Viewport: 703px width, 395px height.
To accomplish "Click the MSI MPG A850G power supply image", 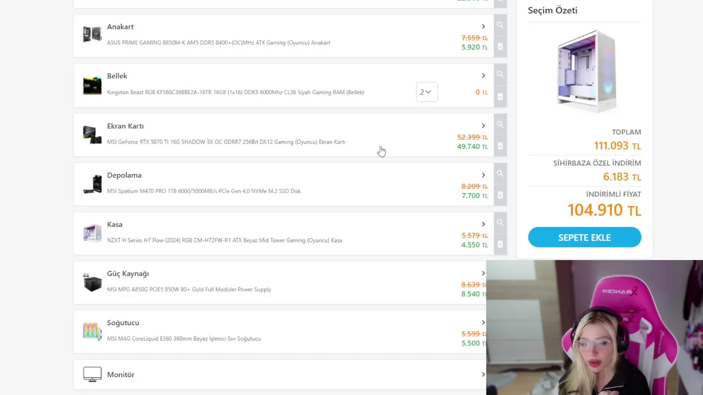I will 92,283.
